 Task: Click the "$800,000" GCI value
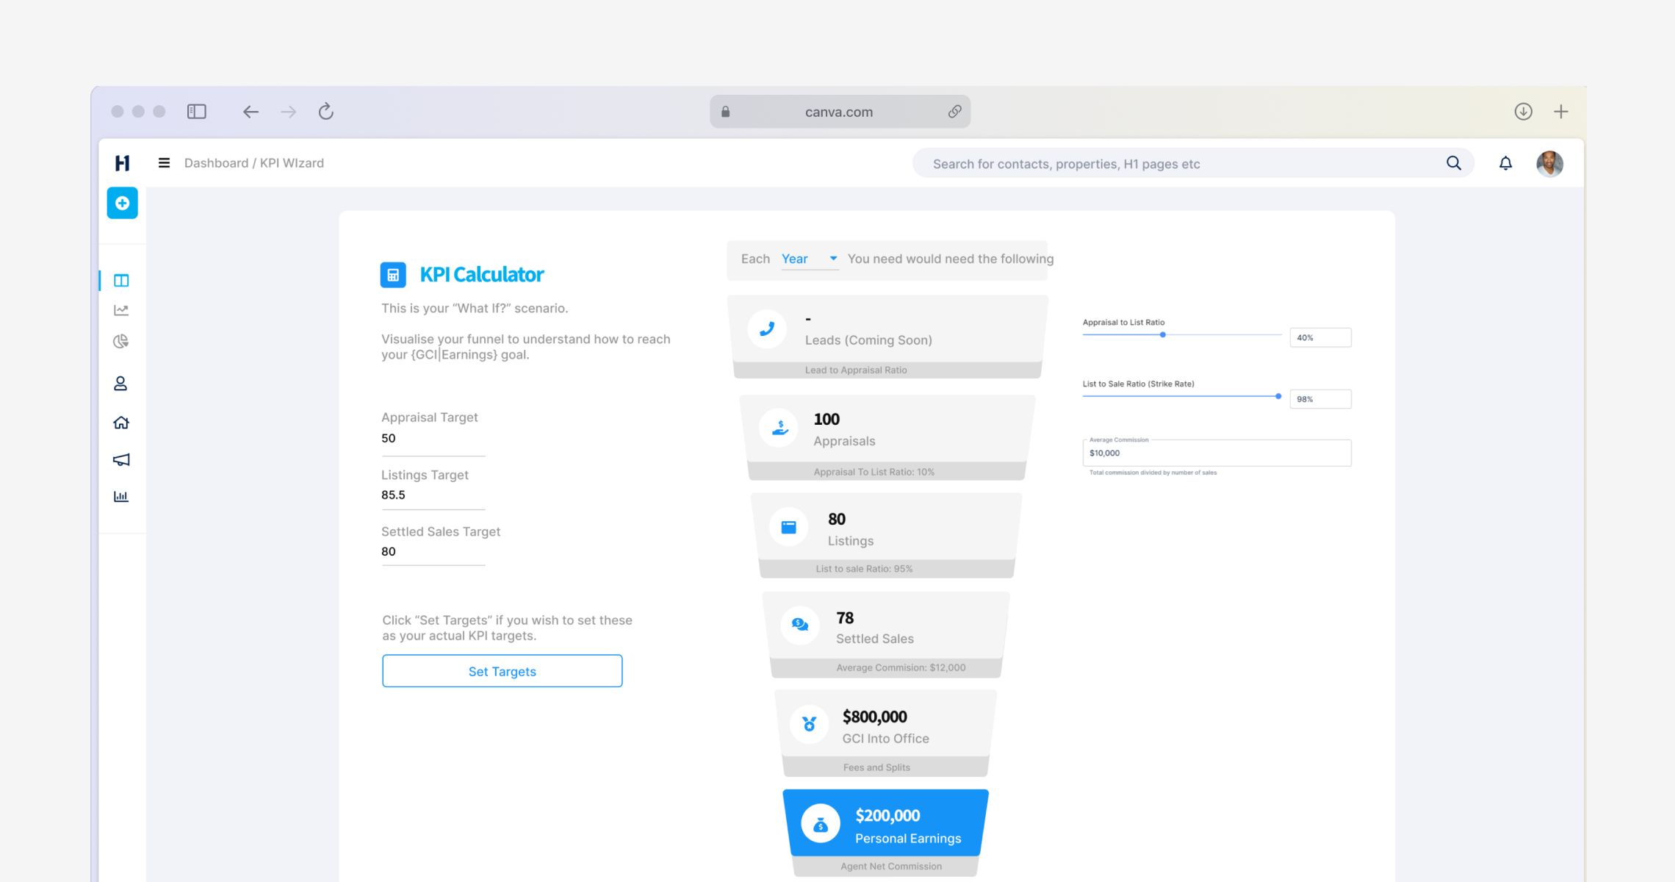tap(874, 717)
